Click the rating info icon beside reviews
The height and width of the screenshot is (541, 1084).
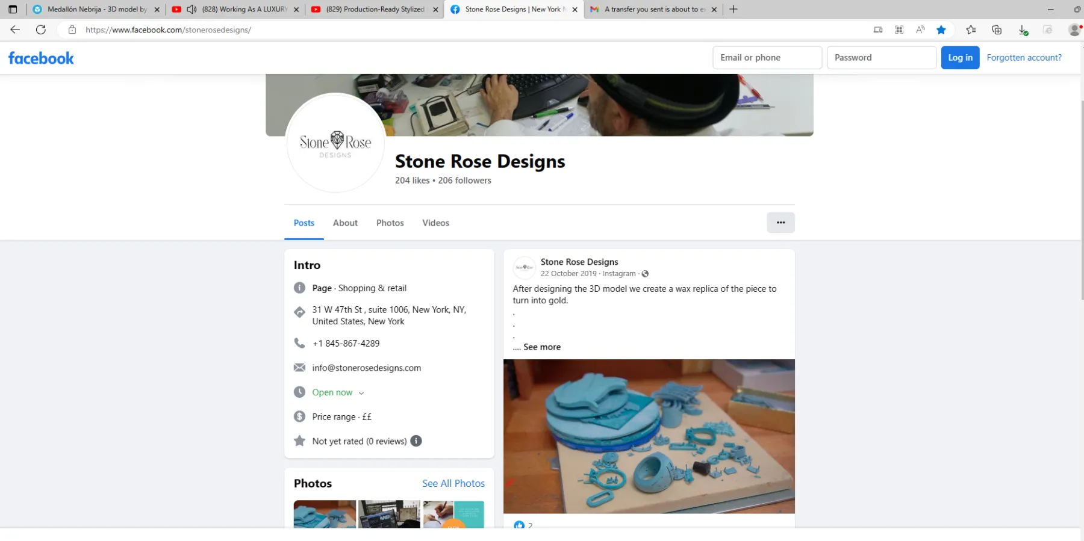416,441
